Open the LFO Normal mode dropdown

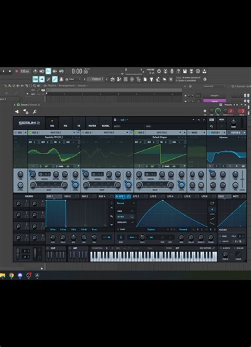click(126, 204)
